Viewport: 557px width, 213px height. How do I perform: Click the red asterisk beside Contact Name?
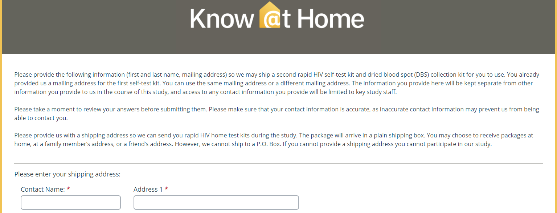68,189
